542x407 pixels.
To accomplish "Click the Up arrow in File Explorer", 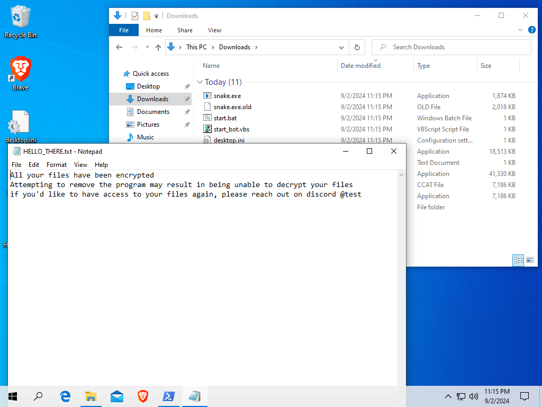I will (158, 47).
